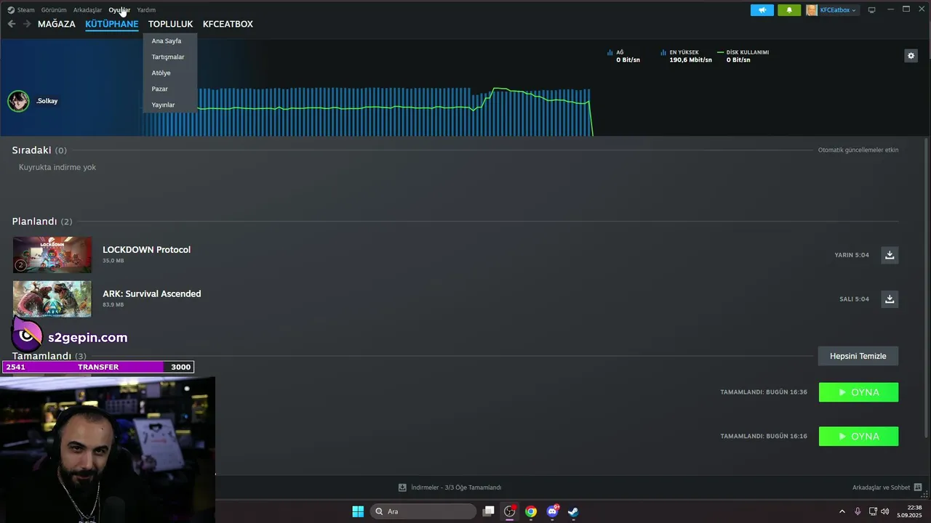Choose Ana Sayfa in community dropdown
Viewport: 931px width, 523px height.
tap(170, 41)
